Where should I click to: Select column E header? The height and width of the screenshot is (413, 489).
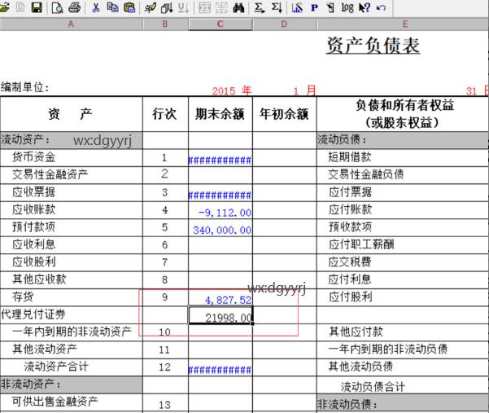[404, 24]
